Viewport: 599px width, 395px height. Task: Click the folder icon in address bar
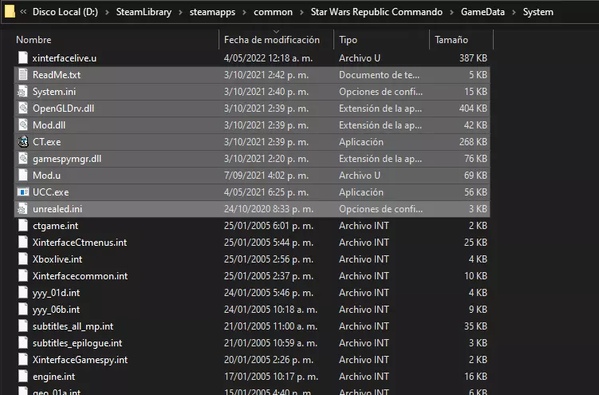(10, 12)
